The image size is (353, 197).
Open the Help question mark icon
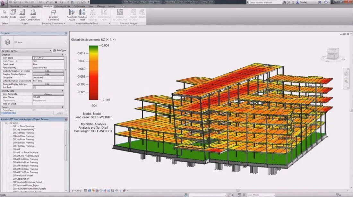(326, 2)
